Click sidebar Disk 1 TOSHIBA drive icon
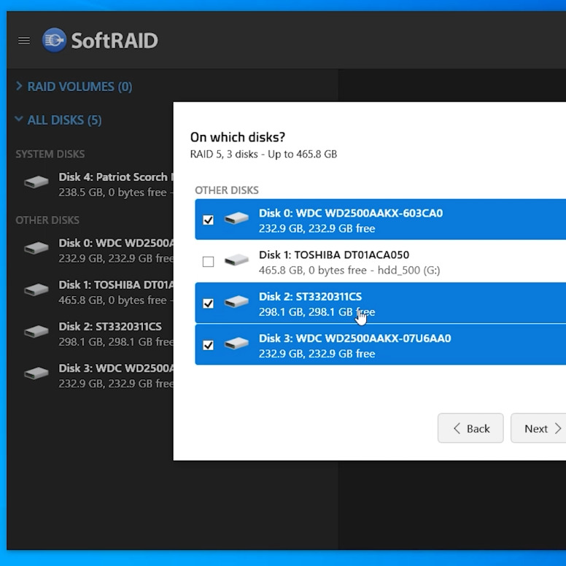The width and height of the screenshot is (566, 566). coord(36,290)
